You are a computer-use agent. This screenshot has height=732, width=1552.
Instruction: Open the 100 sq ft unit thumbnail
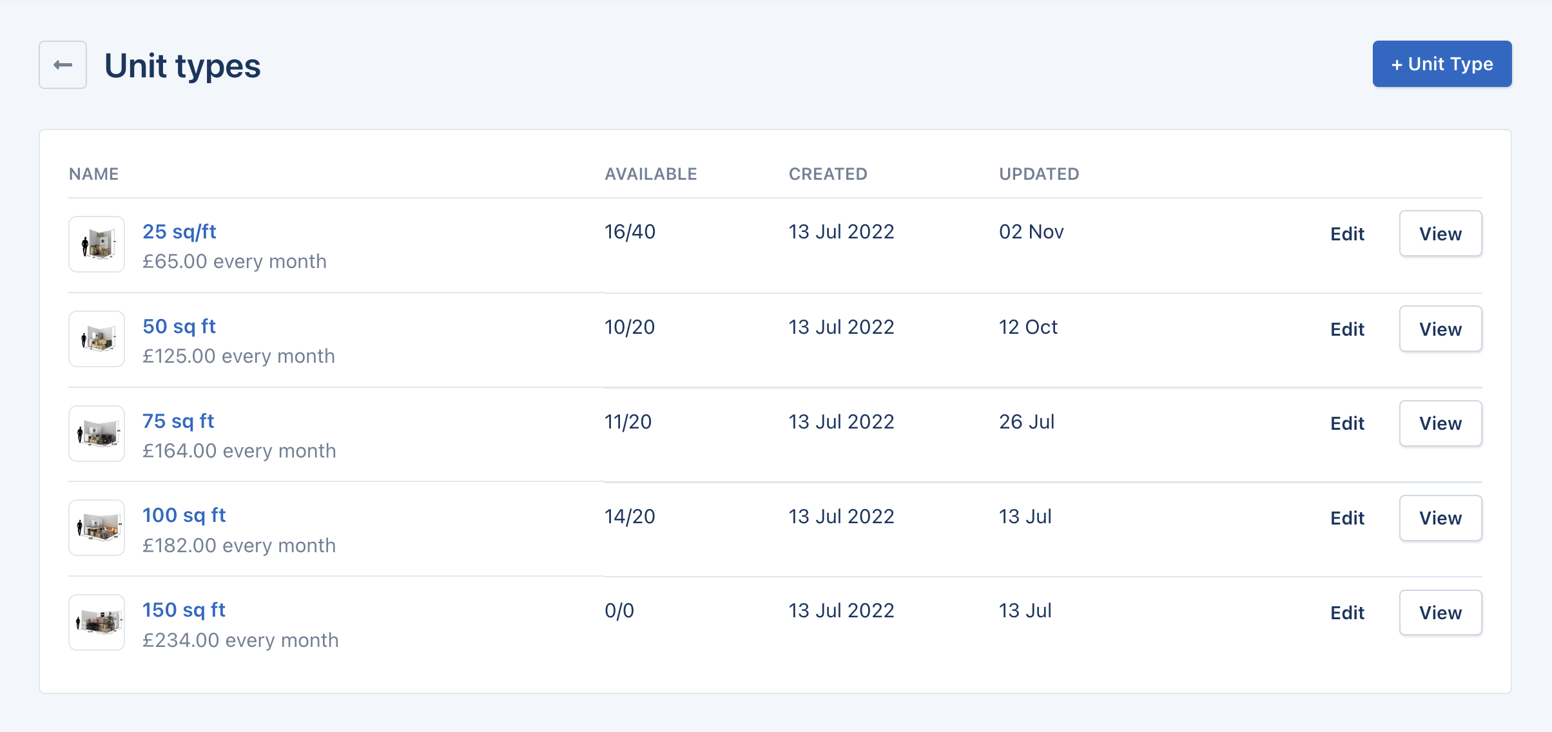click(97, 528)
